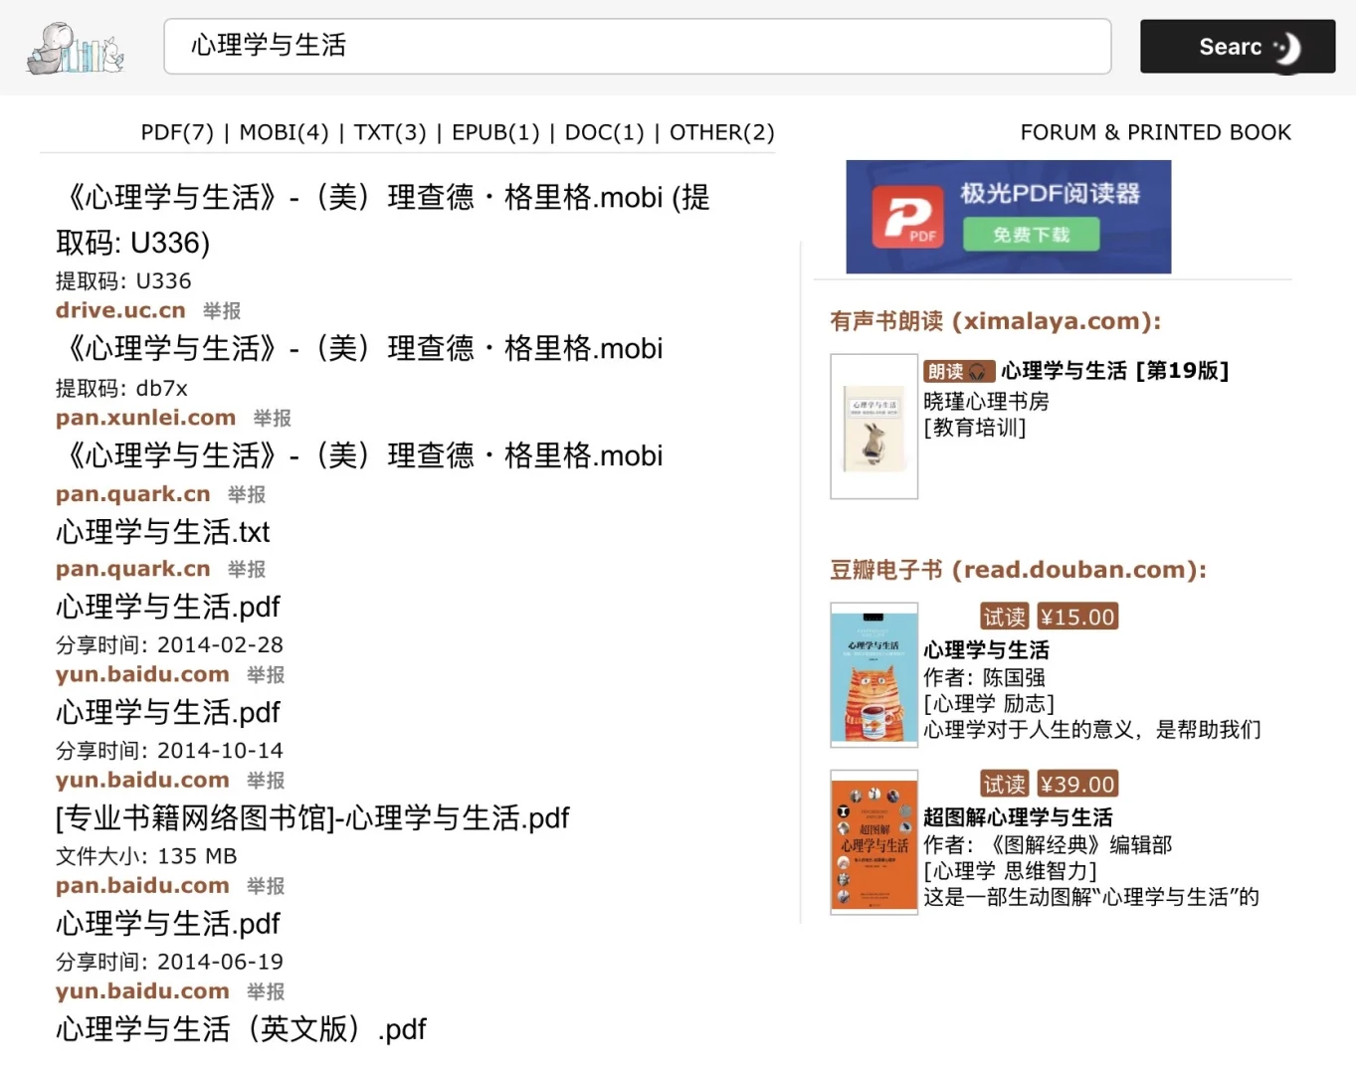
Task: Open 心理学与生活.pdf shared 2014-06-19
Action: pos(168,924)
